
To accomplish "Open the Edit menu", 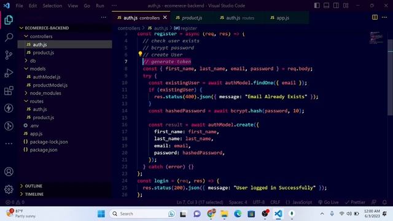I will click(x=33, y=6).
